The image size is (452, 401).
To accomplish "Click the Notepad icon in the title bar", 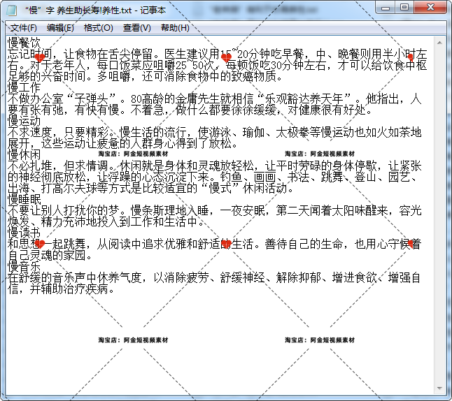I will (12, 10).
